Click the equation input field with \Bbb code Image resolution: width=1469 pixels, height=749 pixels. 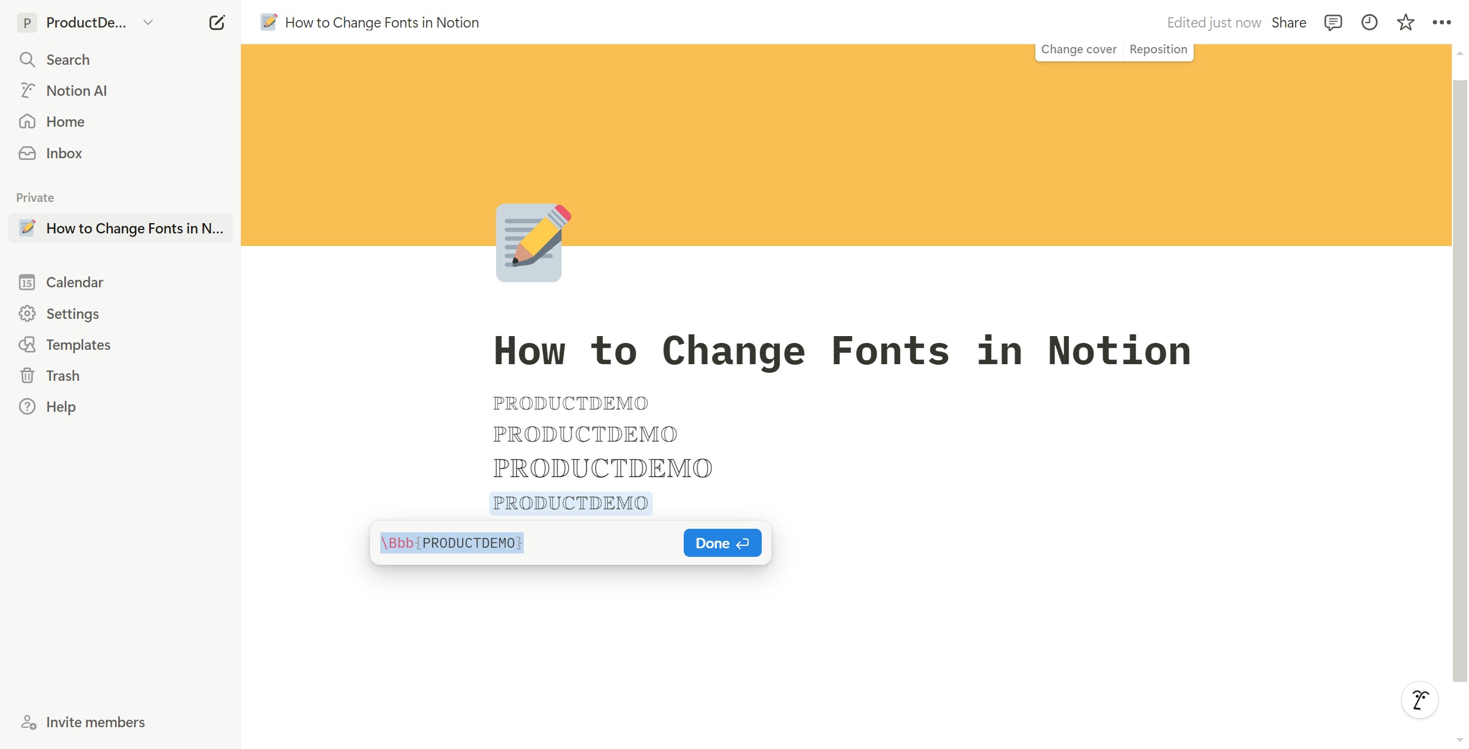tap(528, 543)
